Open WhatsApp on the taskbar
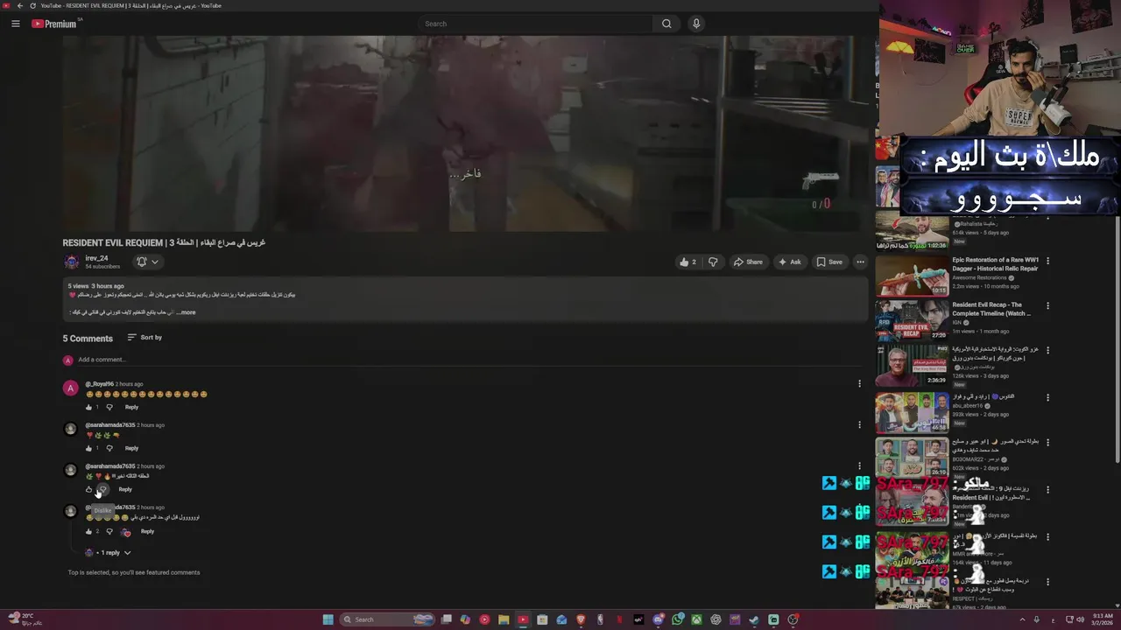The image size is (1121, 630). [x=677, y=619]
